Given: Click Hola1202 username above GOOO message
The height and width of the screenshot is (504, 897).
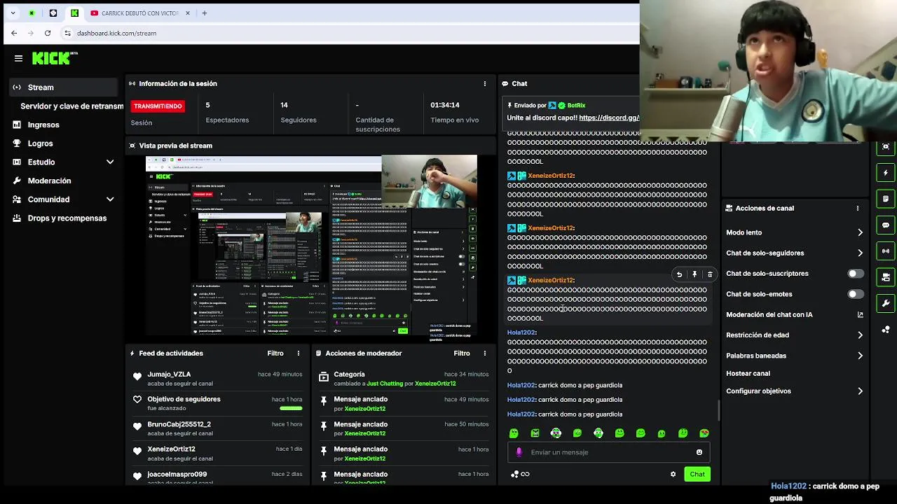Looking at the screenshot, I should click(x=521, y=332).
